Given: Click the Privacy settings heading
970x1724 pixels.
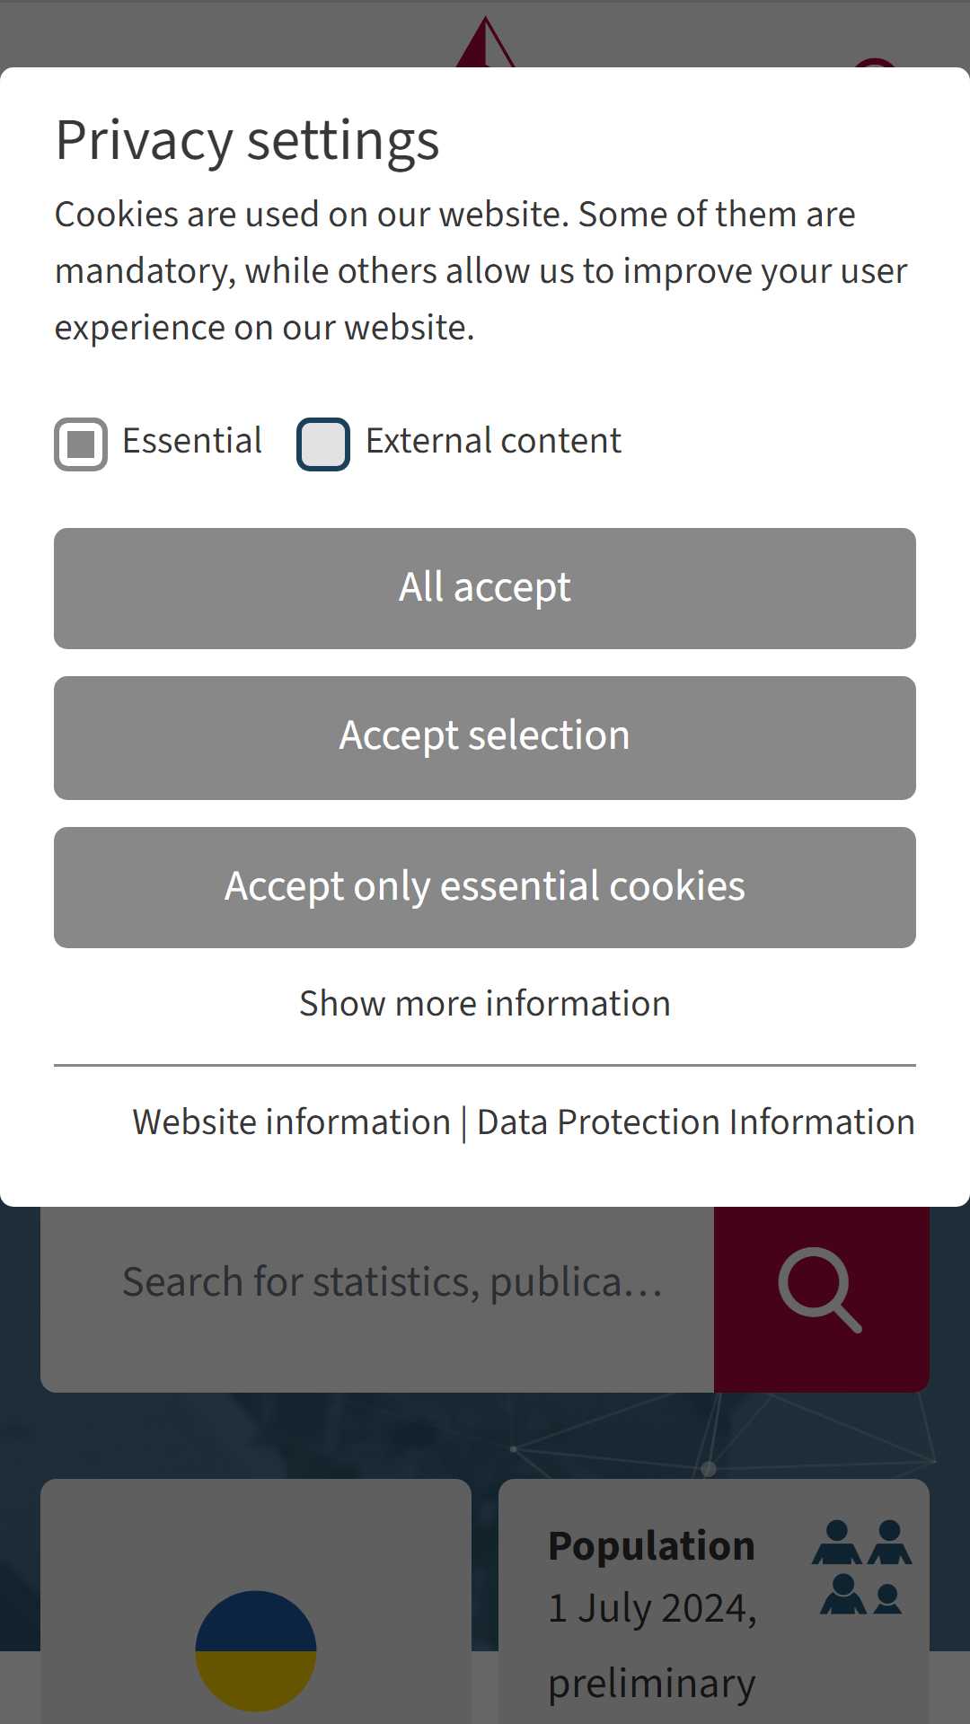Looking at the screenshot, I should coord(248,140).
